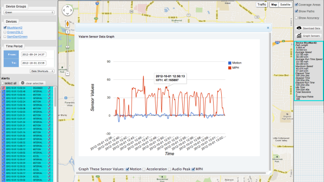324x182 pixels.
Task: Select the Map view tab
Action: coord(274,5)
